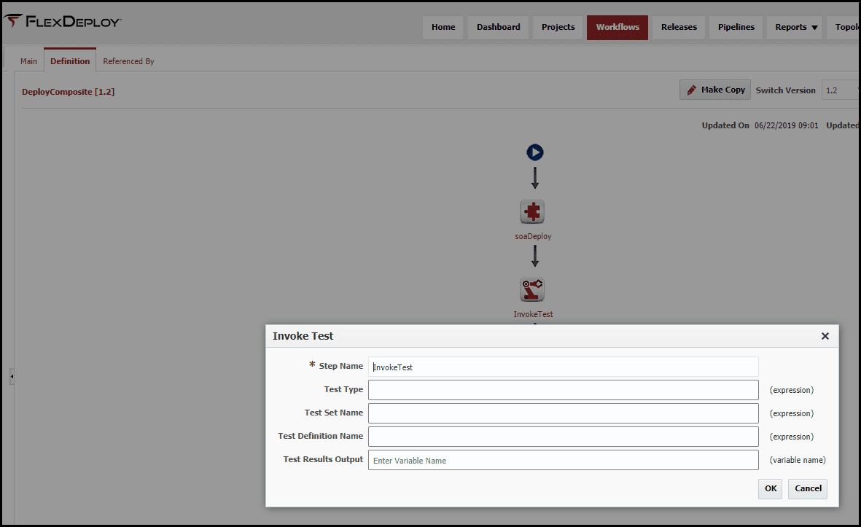Open the Reports dropdown menu
The image size is (861, 527).
pos(796,28)
